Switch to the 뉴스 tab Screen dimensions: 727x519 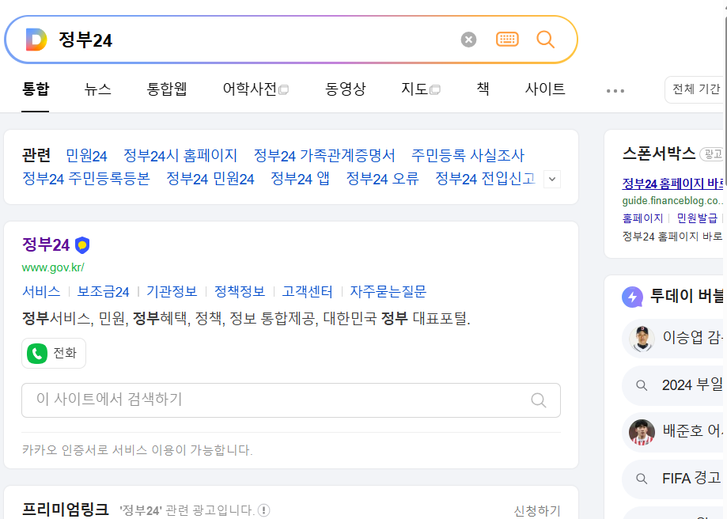[97, 90]
